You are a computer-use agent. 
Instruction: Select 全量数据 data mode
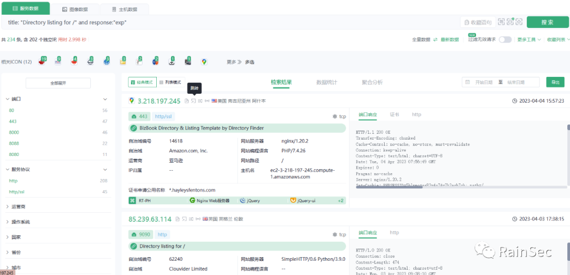tap(421, 40)
